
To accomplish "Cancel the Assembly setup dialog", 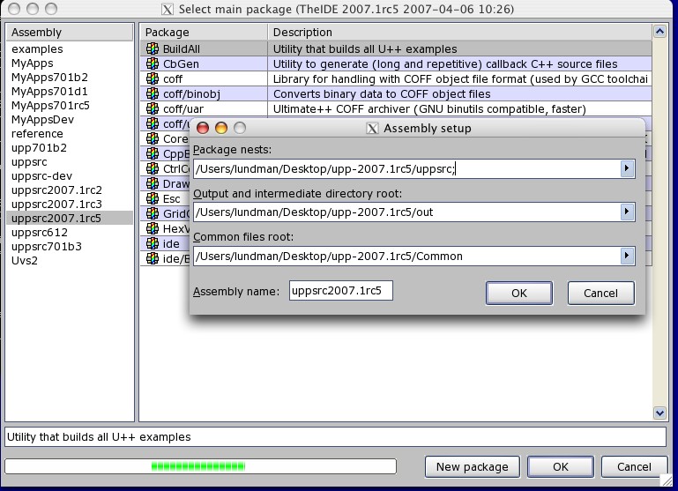I will click(x=600, y=293).
